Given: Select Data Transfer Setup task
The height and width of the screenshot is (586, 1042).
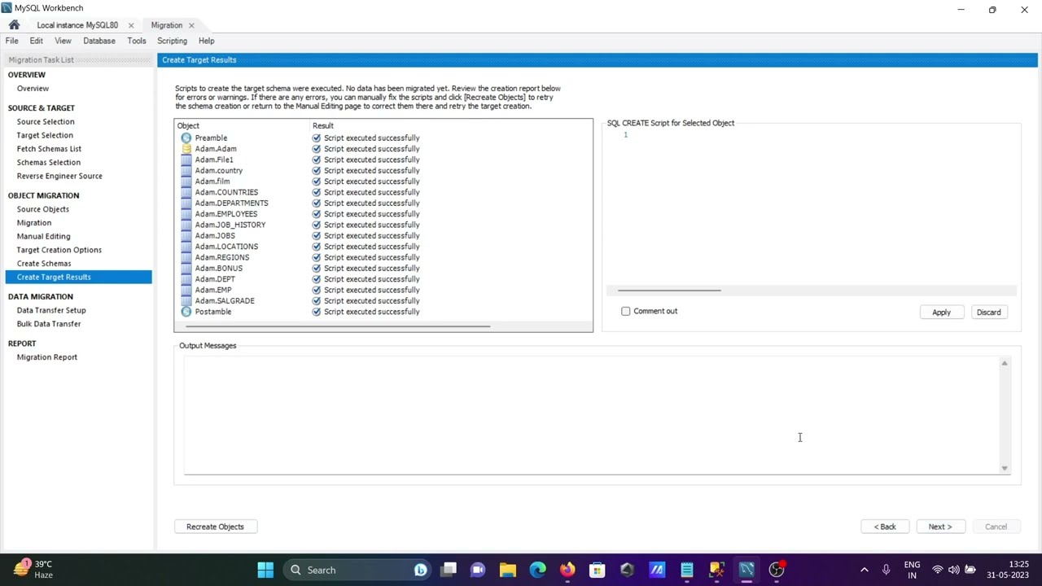Looking at the screenshot, I should (51, 310).
